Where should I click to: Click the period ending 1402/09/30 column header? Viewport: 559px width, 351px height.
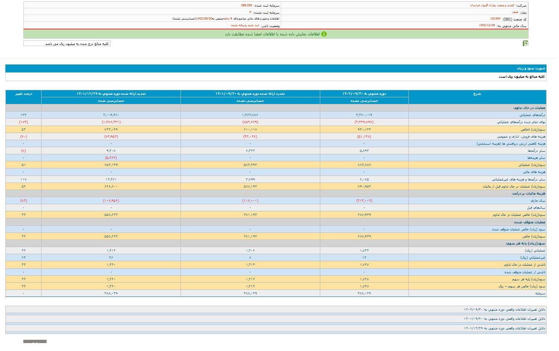pos(364,94)
